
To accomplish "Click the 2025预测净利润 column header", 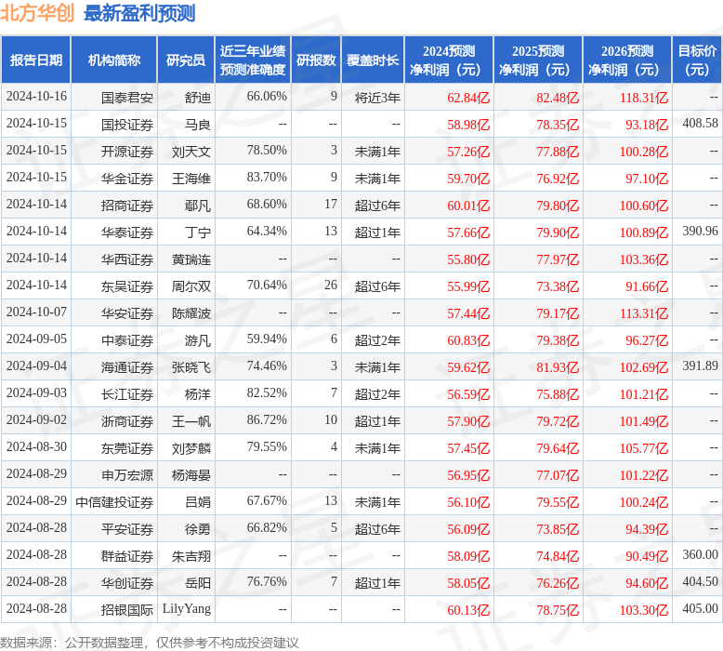I will 538,60.
